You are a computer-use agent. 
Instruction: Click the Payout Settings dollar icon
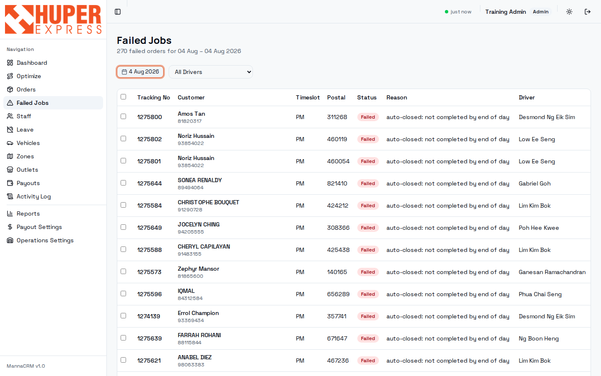[x=10, y=227]
